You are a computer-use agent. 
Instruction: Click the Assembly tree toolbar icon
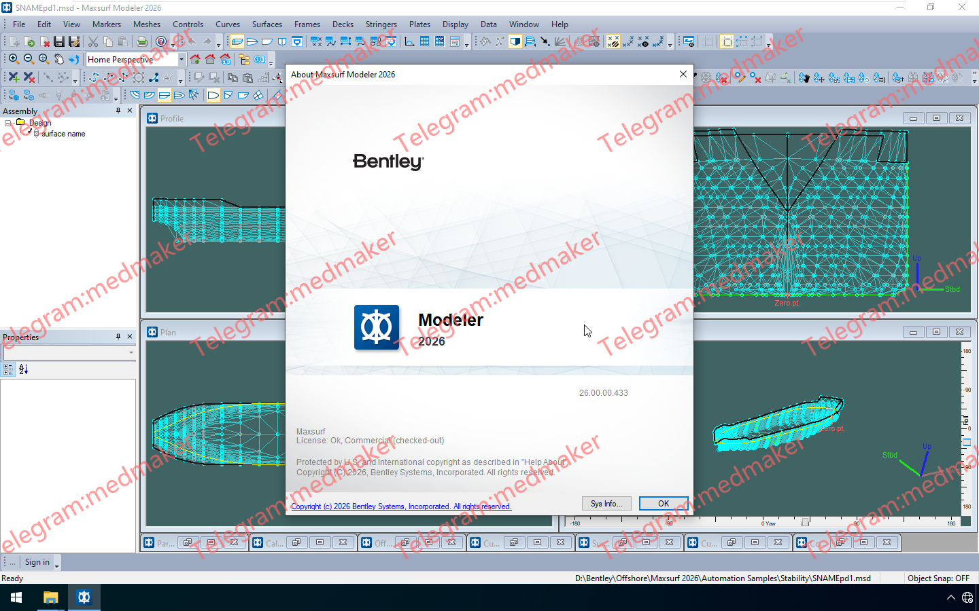[x=244, y=59]
